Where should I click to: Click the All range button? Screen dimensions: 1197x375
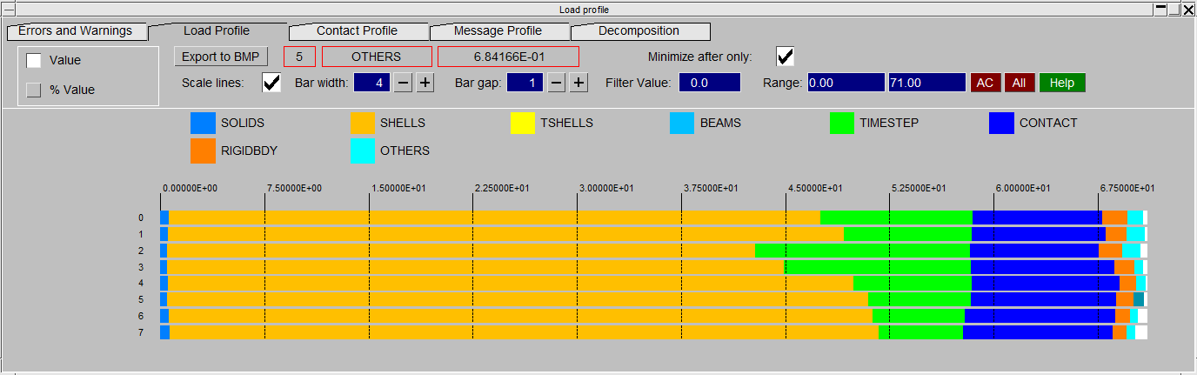[1020, 83]
